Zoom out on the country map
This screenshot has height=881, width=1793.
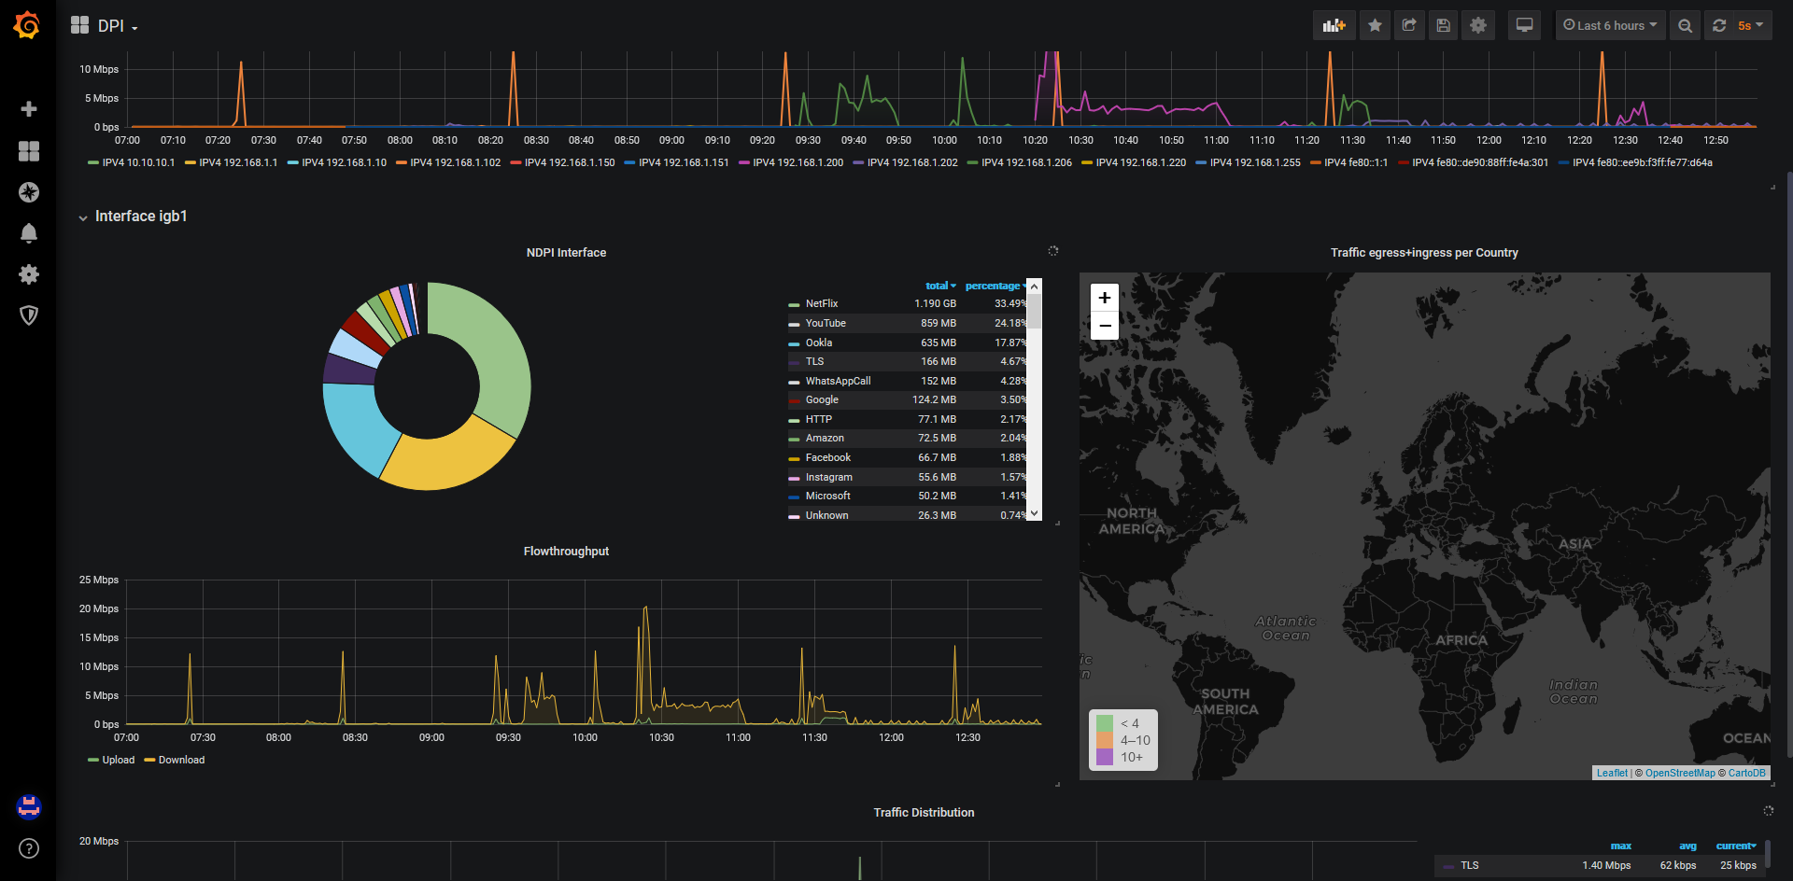pos(1105,326)
